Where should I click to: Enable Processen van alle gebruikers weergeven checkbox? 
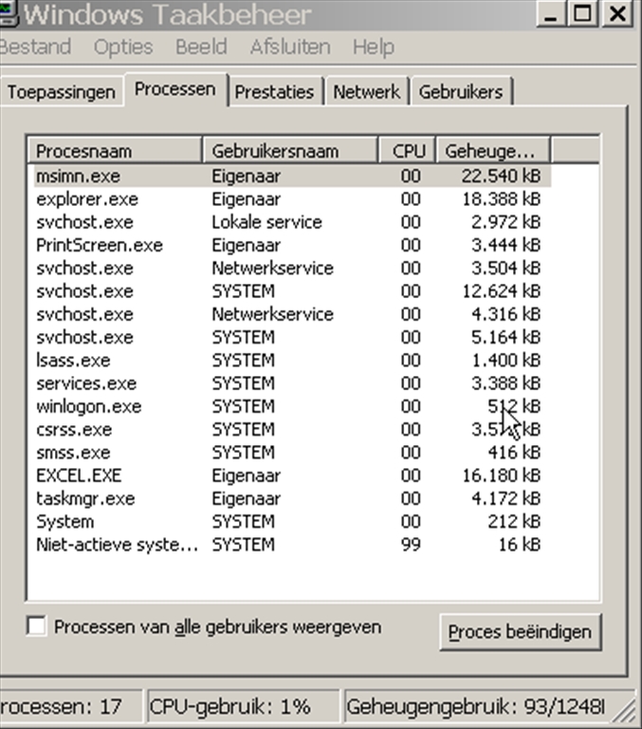(36, 626)
